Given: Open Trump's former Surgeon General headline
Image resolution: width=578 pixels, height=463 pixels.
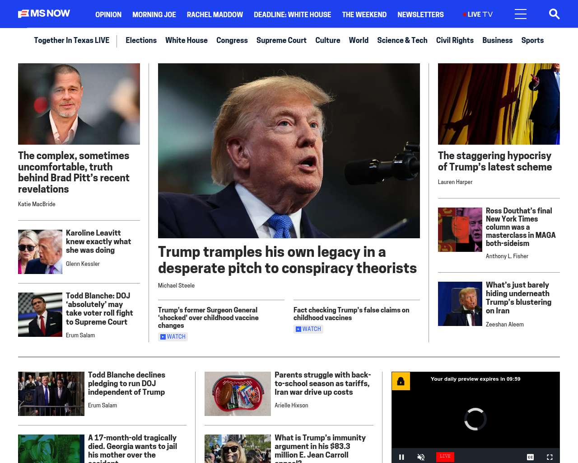Looking at the screenshot, I should 208,318.
